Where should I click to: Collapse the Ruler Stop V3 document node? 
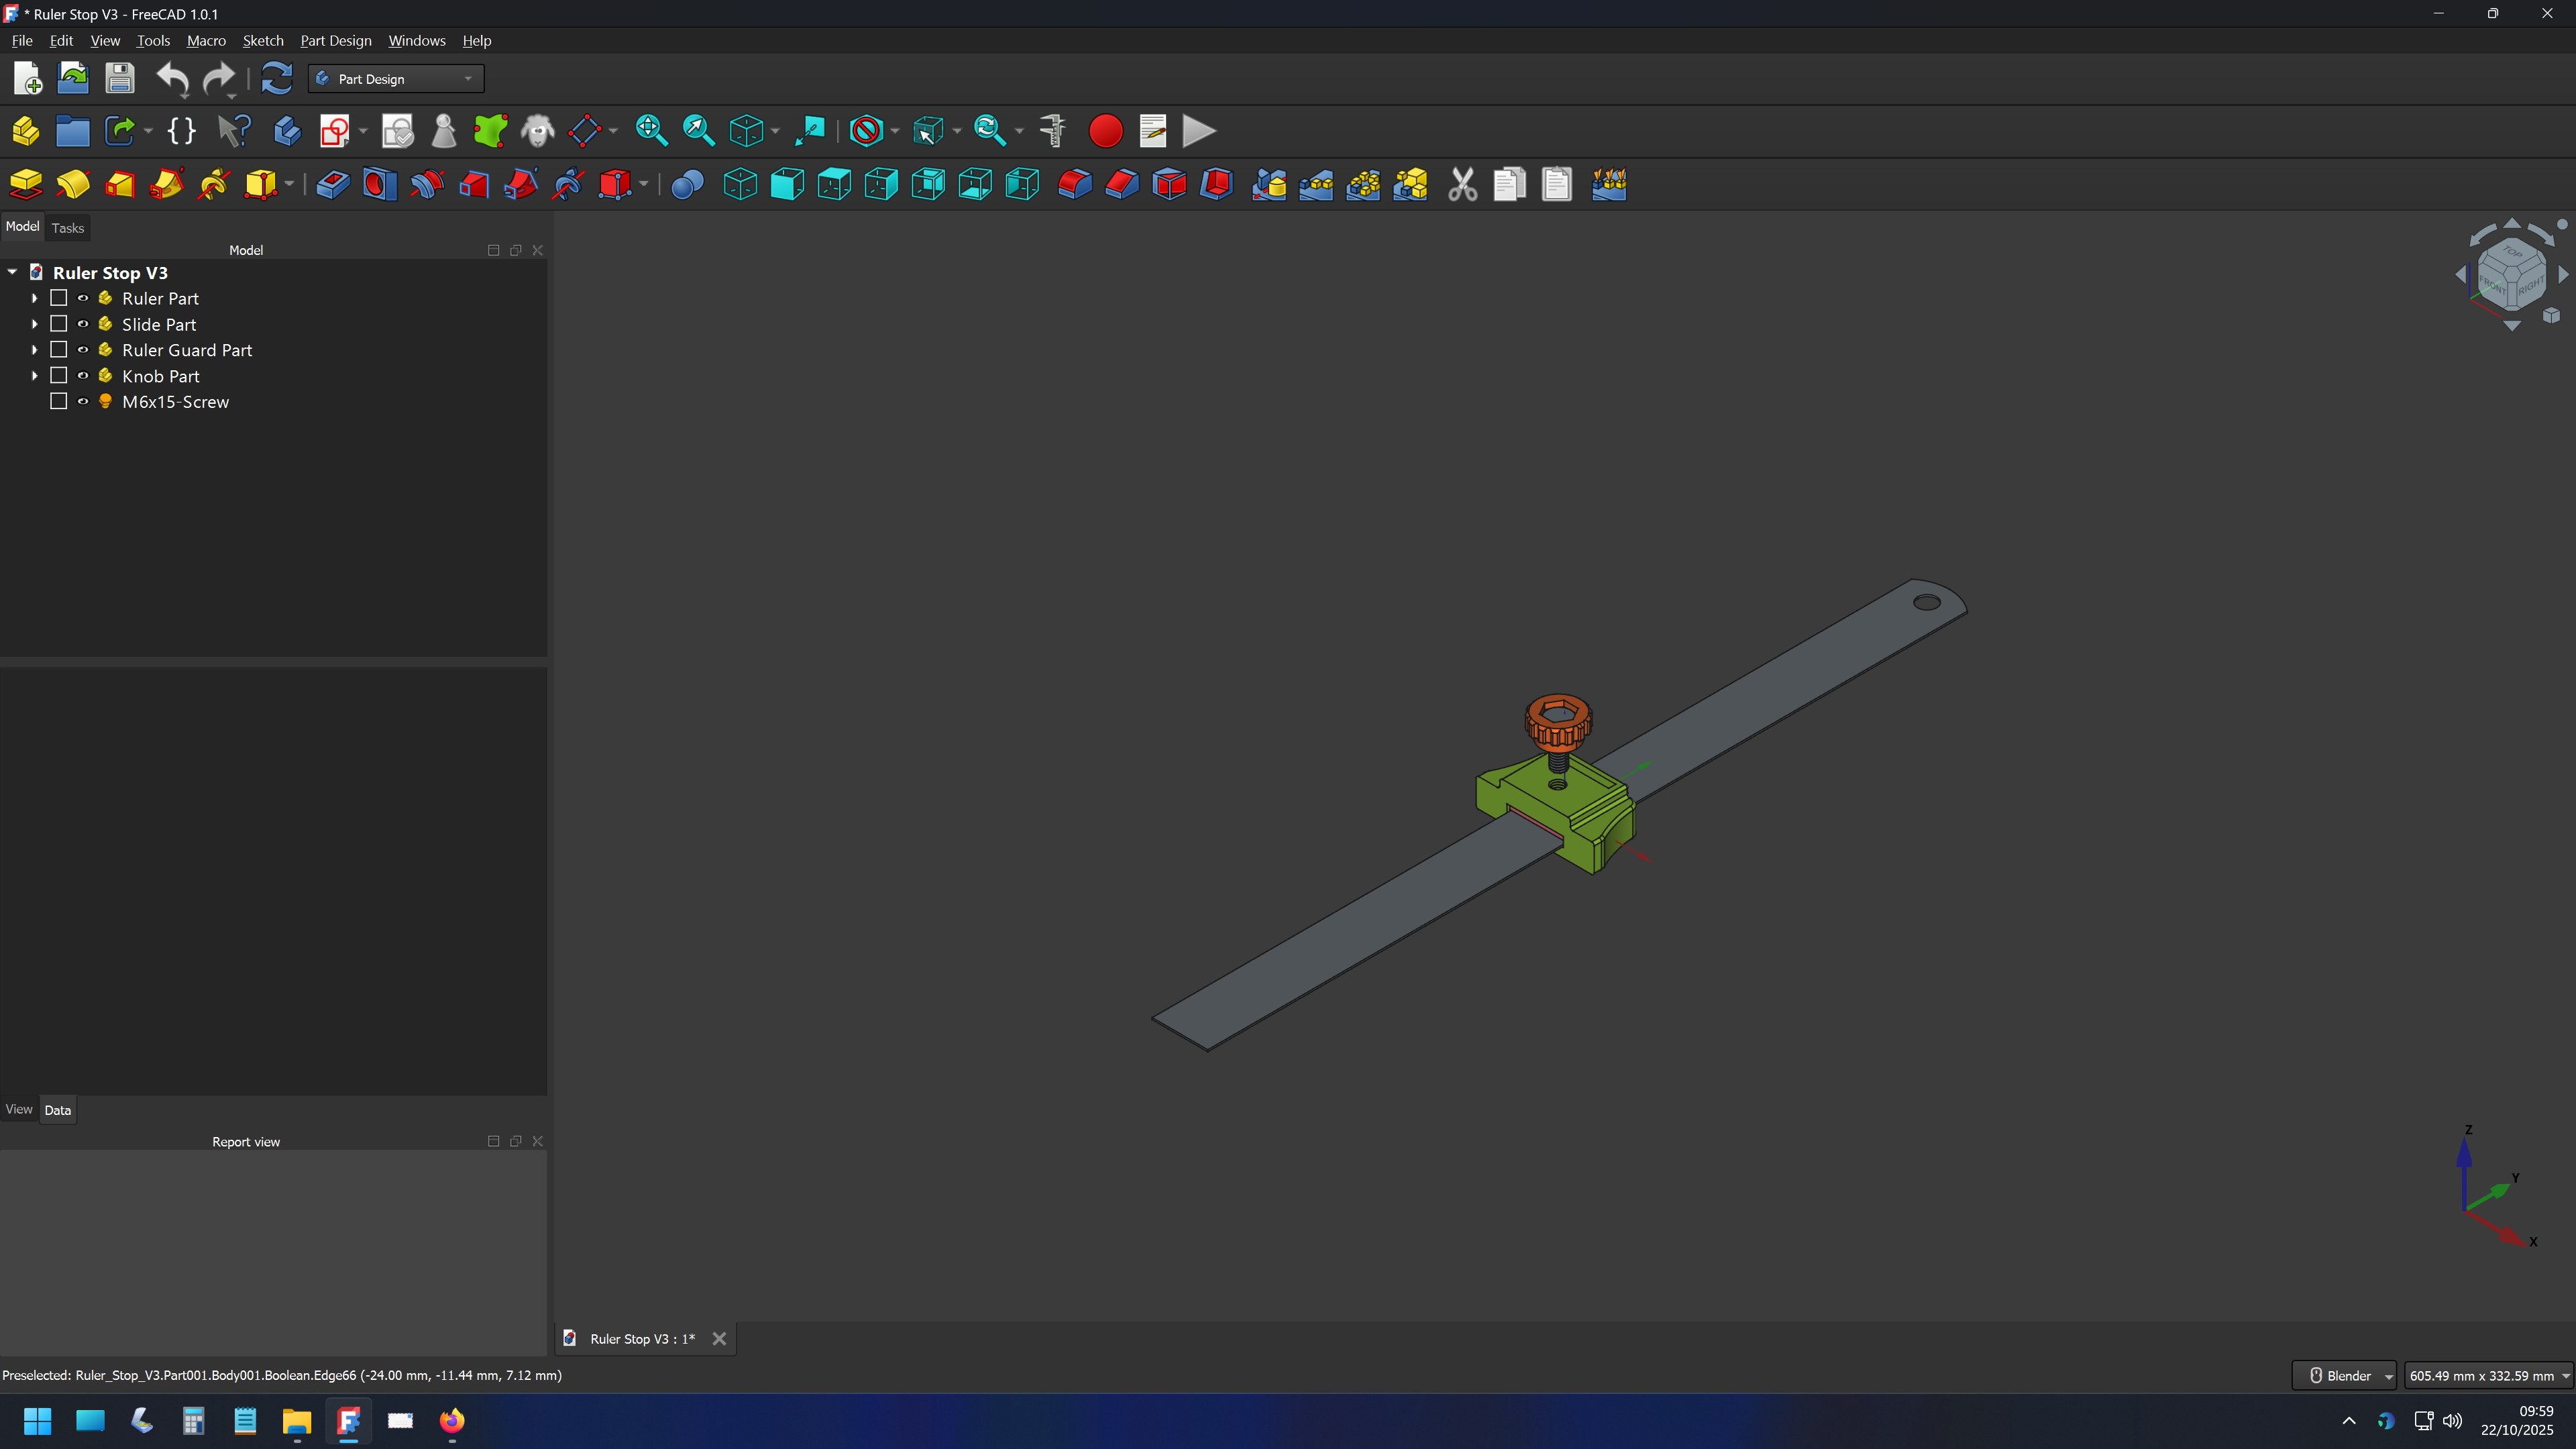[13, 272]
